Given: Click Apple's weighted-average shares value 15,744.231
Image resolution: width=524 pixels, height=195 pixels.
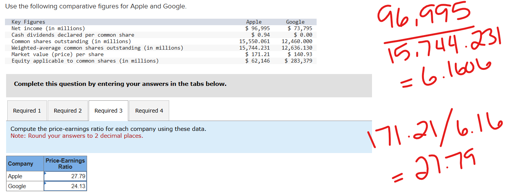Looking at the screenshot, I should [254, 48].
